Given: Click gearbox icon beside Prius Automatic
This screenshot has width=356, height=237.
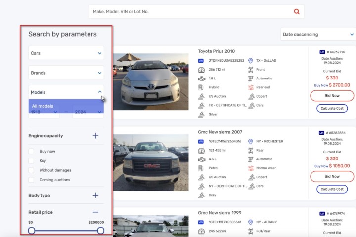Looking at the screenshot, I should click(x=251, y=79).
